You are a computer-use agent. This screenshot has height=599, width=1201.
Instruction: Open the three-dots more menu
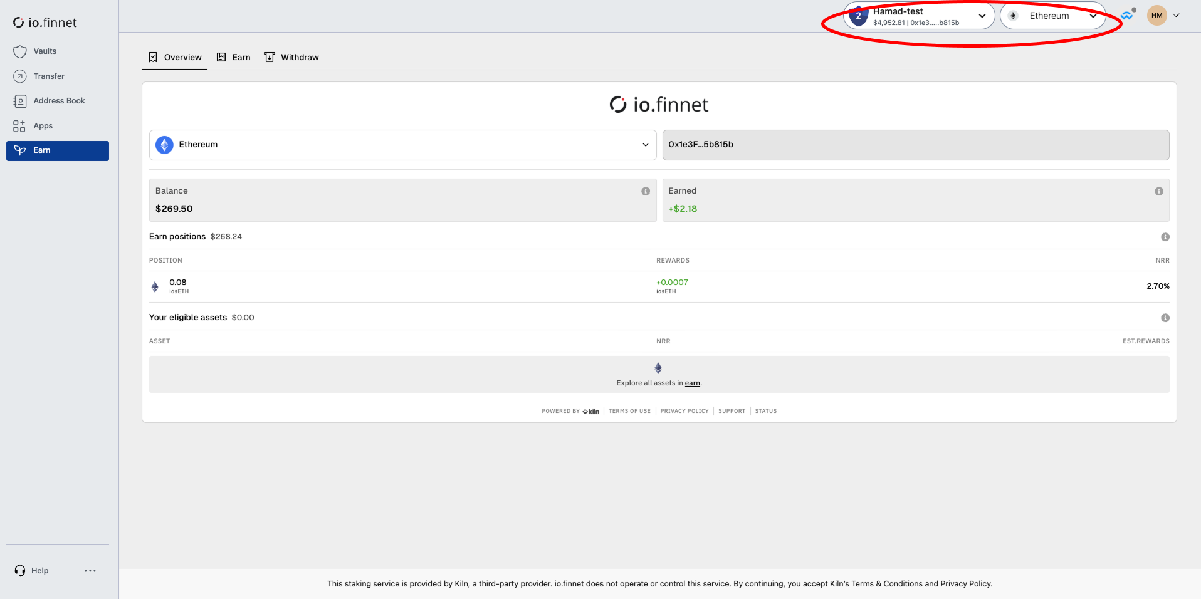90,571
